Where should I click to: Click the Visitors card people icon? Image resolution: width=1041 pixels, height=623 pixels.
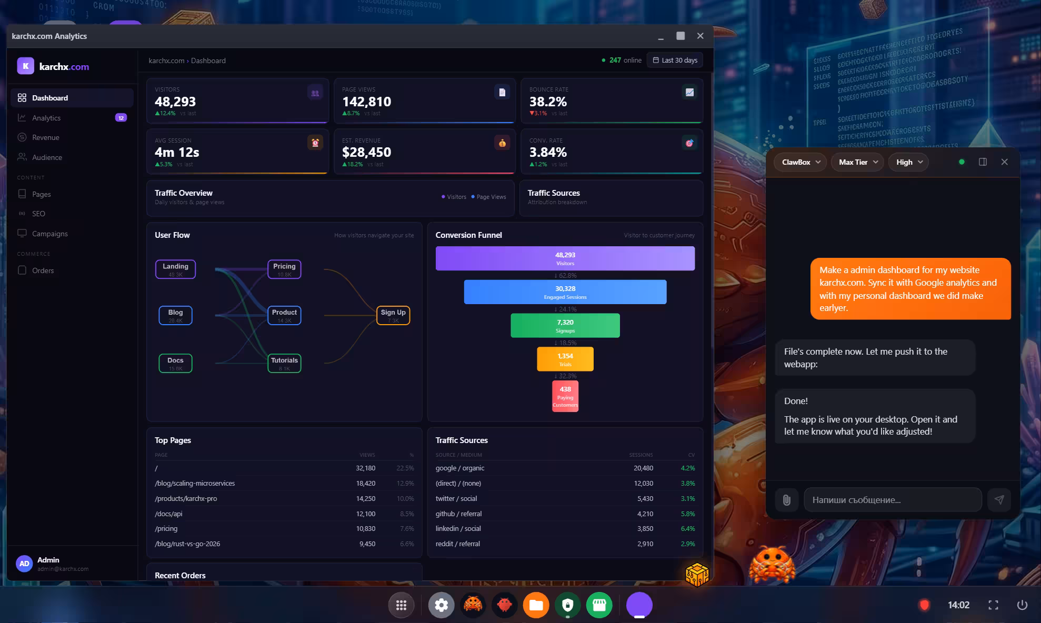315,93
